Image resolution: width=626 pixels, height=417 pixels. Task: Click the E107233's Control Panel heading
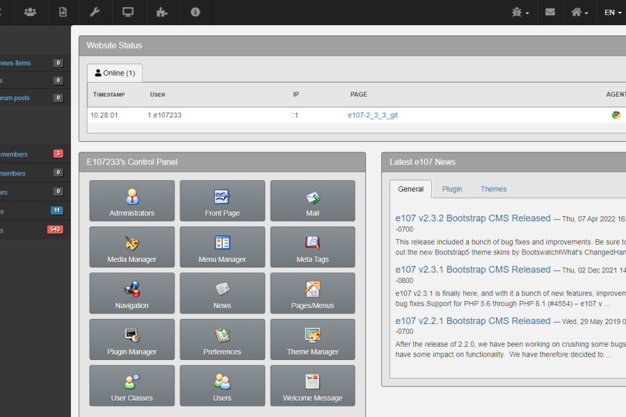point(132,162)
